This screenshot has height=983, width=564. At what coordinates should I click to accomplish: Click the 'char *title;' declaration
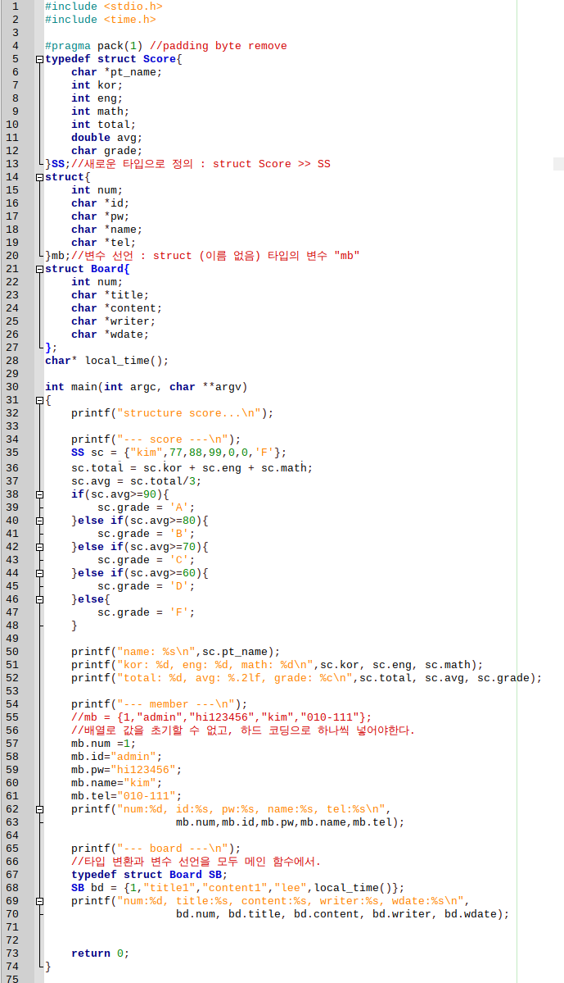pos(111,295)
